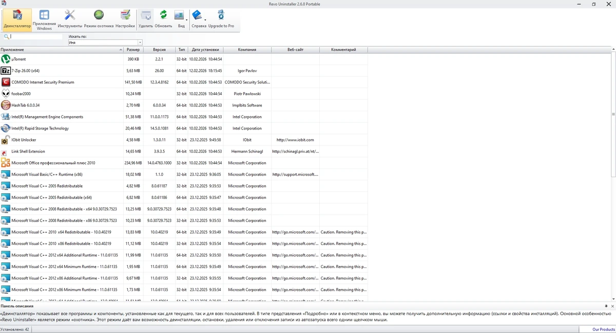The height and width of the screenshot is (333, 616).
Task: Select Intel Management Engine Components icon
Action: point(6,117)
